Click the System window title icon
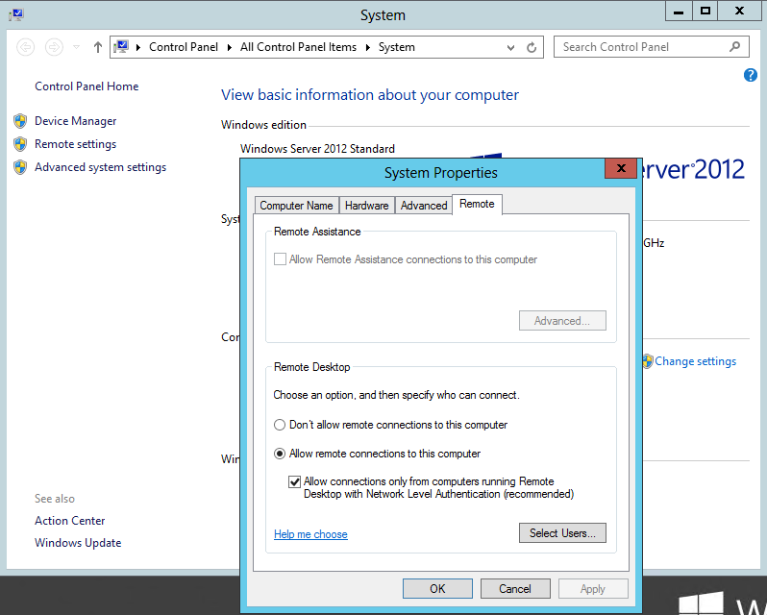The image size is (767, 615). click(16, 14)
